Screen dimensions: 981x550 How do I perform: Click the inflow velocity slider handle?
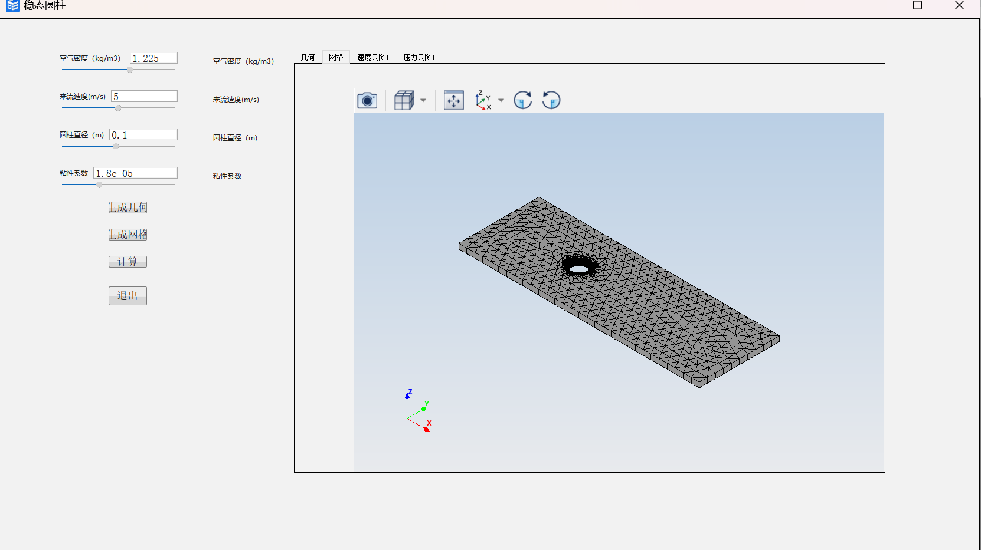[x=118, y=108]
